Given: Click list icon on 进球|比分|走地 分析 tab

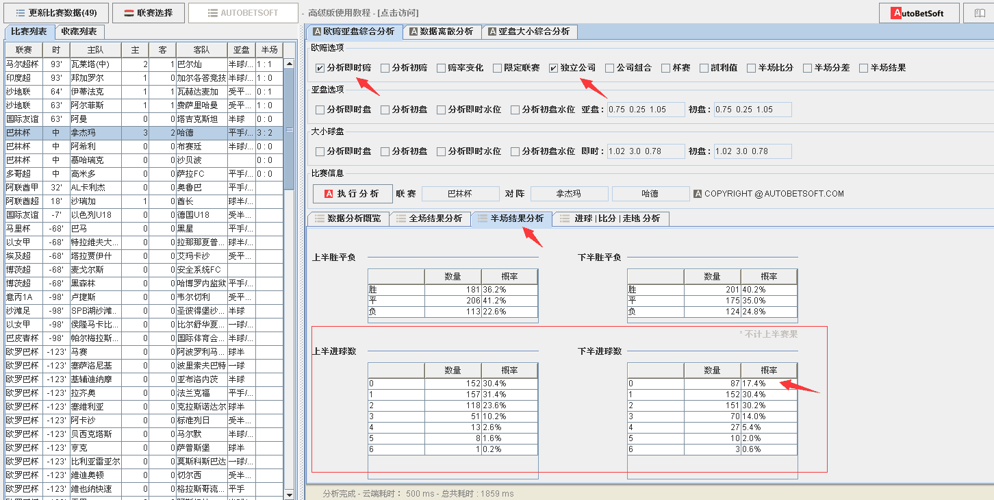Looking at the screenshot, I should coord(565,218).
